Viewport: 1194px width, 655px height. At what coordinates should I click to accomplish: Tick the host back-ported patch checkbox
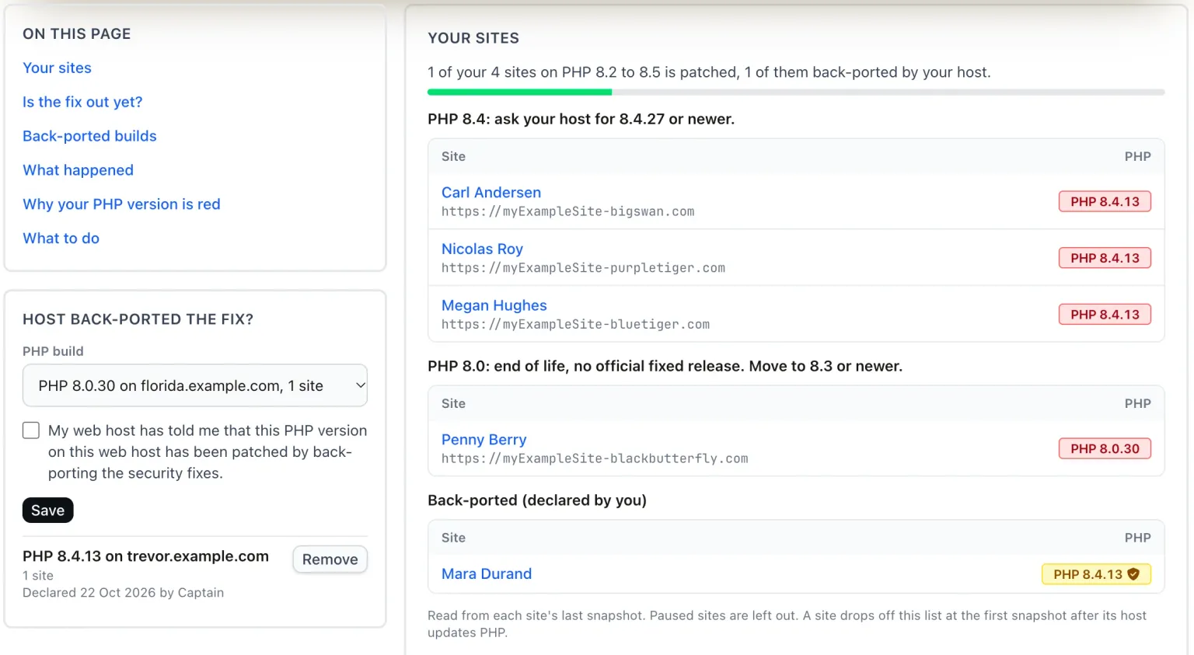(x=31, y=430)
